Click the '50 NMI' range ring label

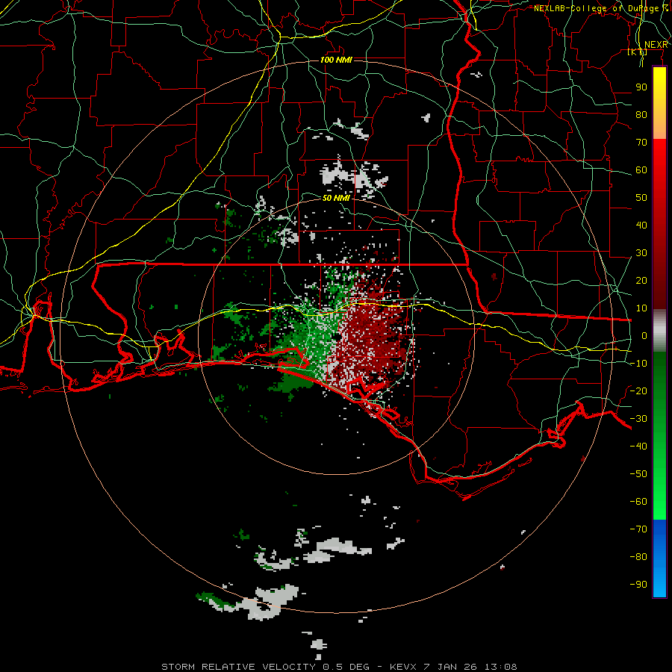point(336,198)
